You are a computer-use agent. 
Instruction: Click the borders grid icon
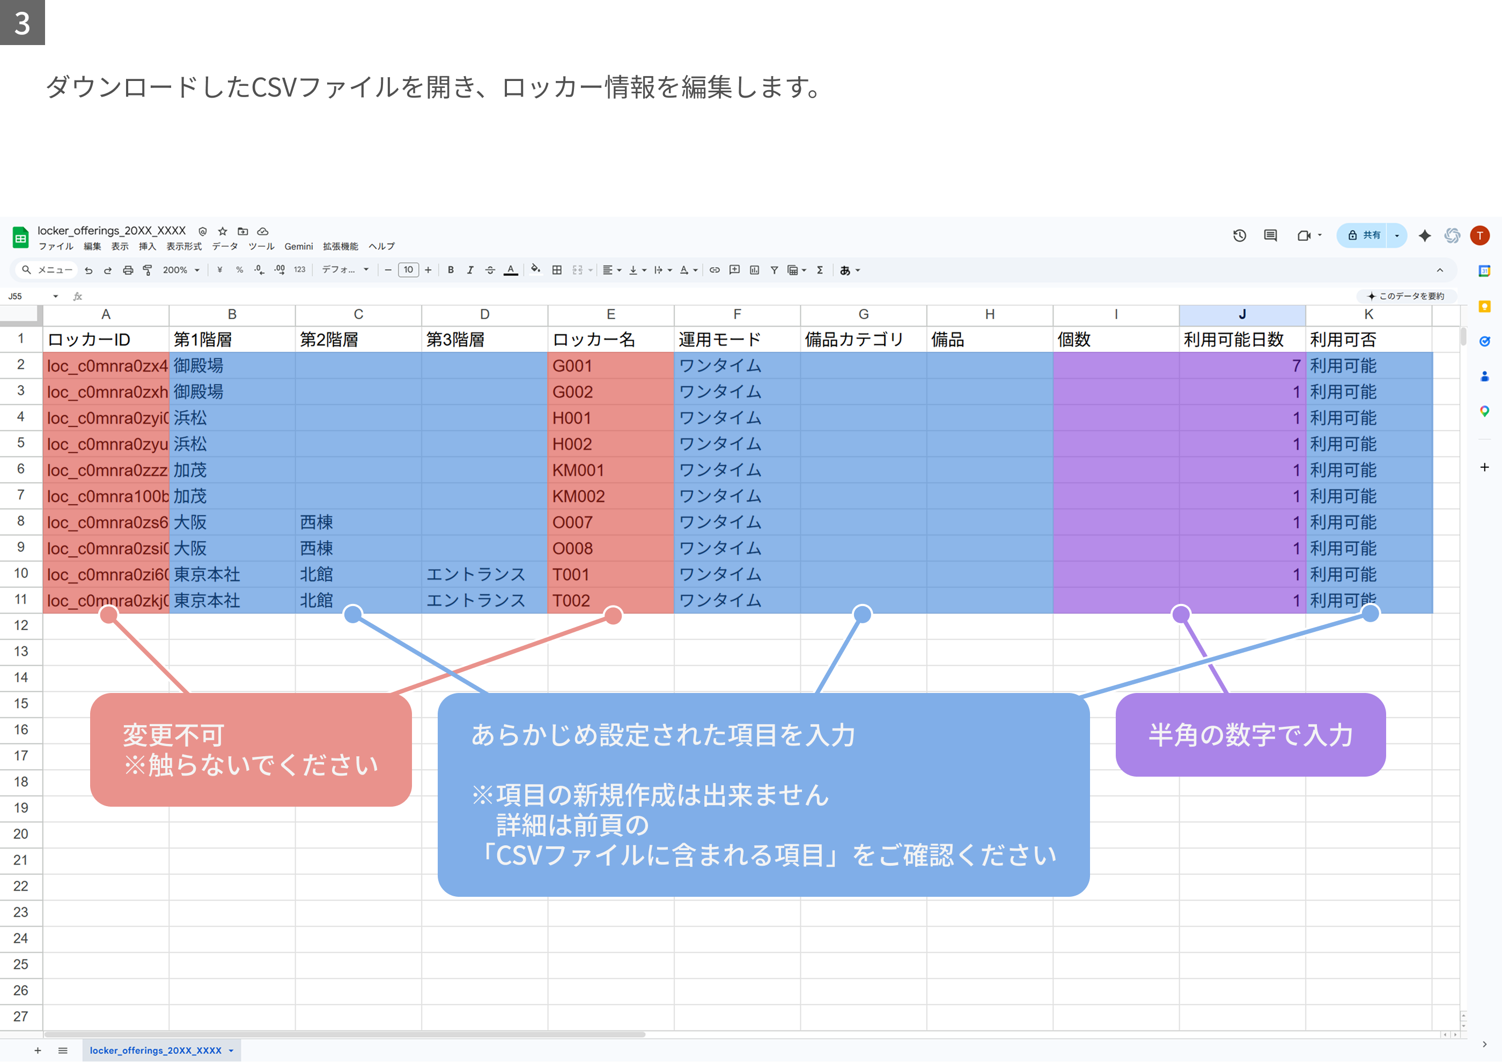point(557,270)
